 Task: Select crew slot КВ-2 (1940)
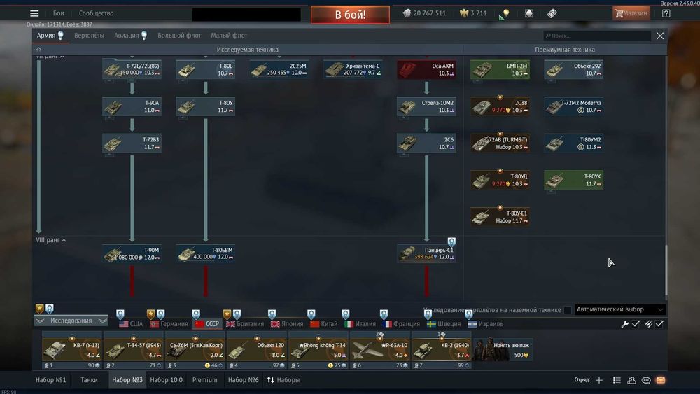[442, 350]
